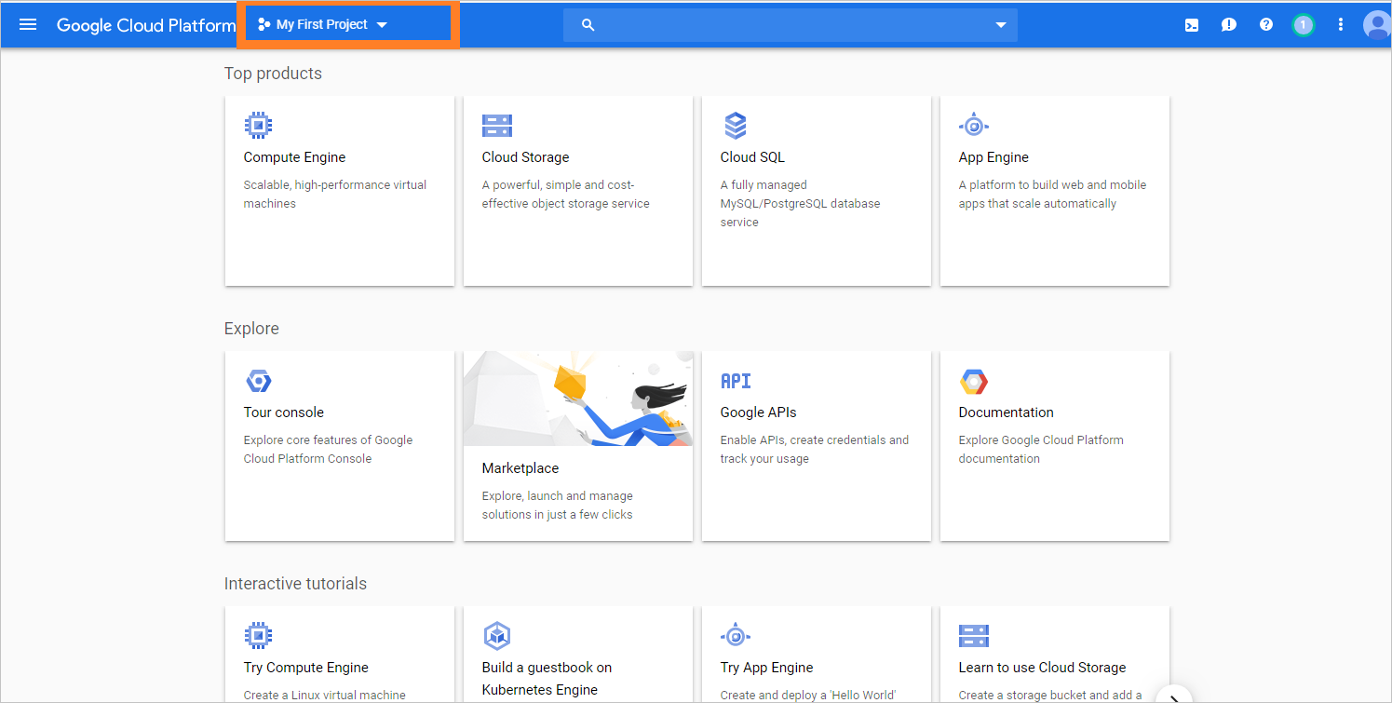Viewport: 1392px width, 703px height.
Task: Open notifications badge showing 1
Action: tap(1304, 25)
